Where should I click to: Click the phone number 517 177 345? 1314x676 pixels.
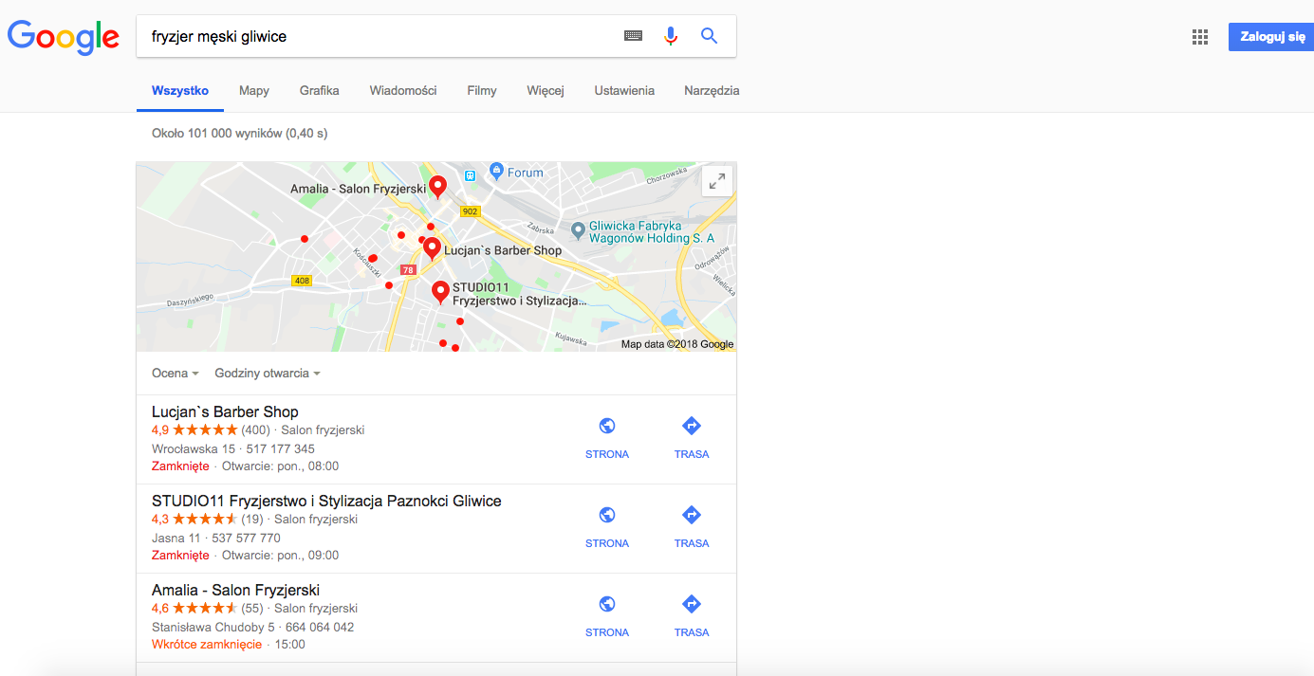(x=280, y=448)
